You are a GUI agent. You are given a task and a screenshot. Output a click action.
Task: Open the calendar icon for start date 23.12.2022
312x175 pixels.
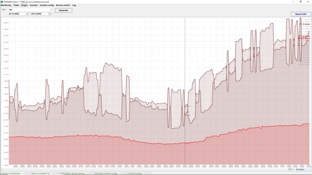27,14
